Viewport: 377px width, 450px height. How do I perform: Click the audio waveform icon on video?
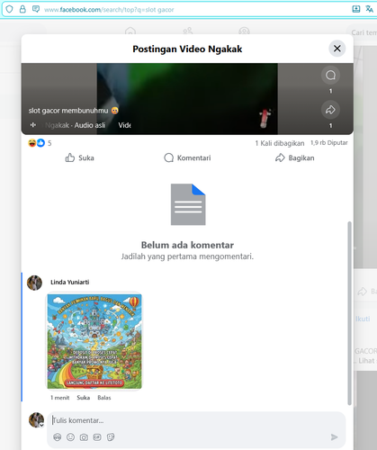33,125
